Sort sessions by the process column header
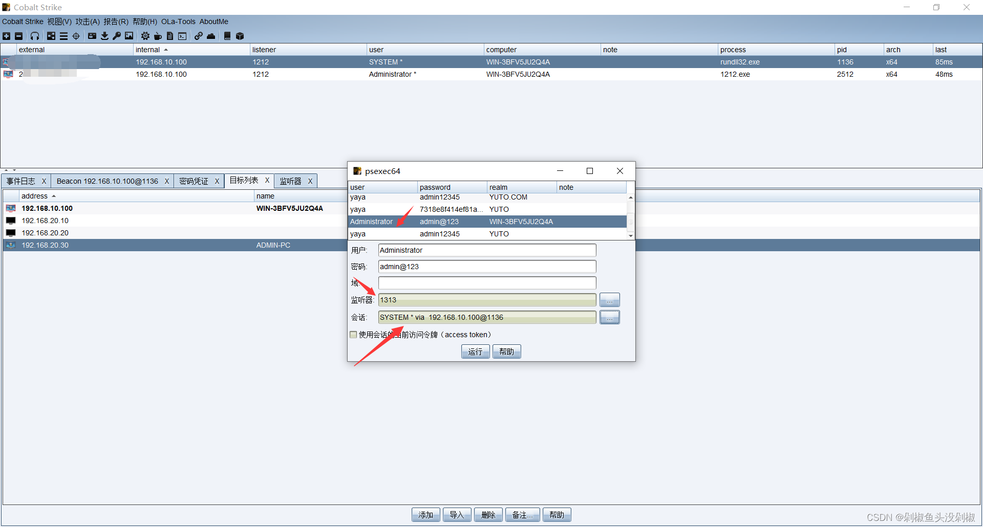The width and height of the screenshot is (983, 527). (776, 50)
